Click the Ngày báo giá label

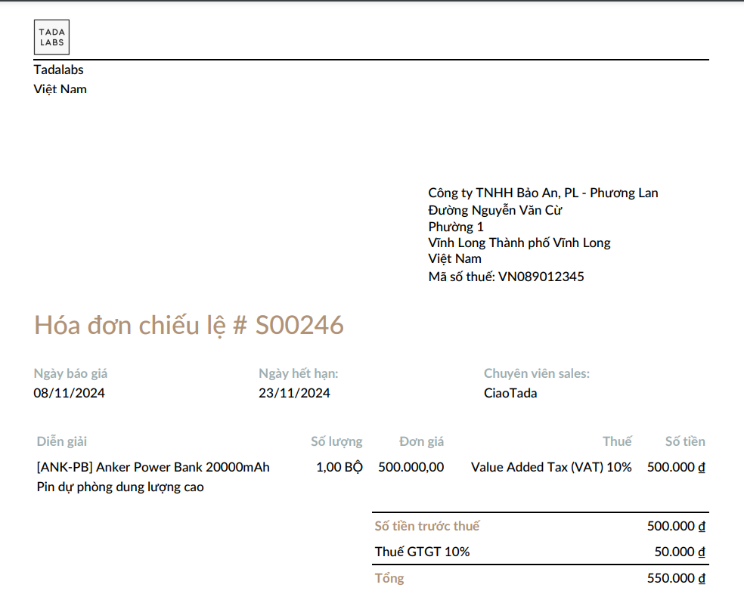tap(71, 373)
